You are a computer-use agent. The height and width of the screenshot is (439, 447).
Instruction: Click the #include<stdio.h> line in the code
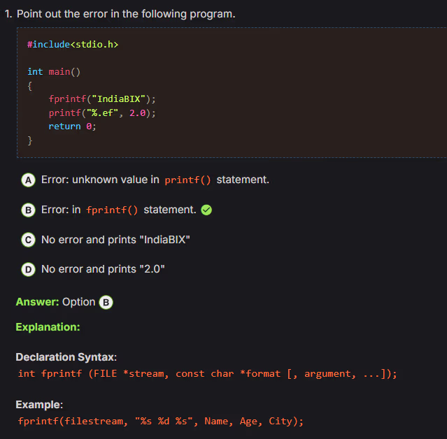point(73,44)
